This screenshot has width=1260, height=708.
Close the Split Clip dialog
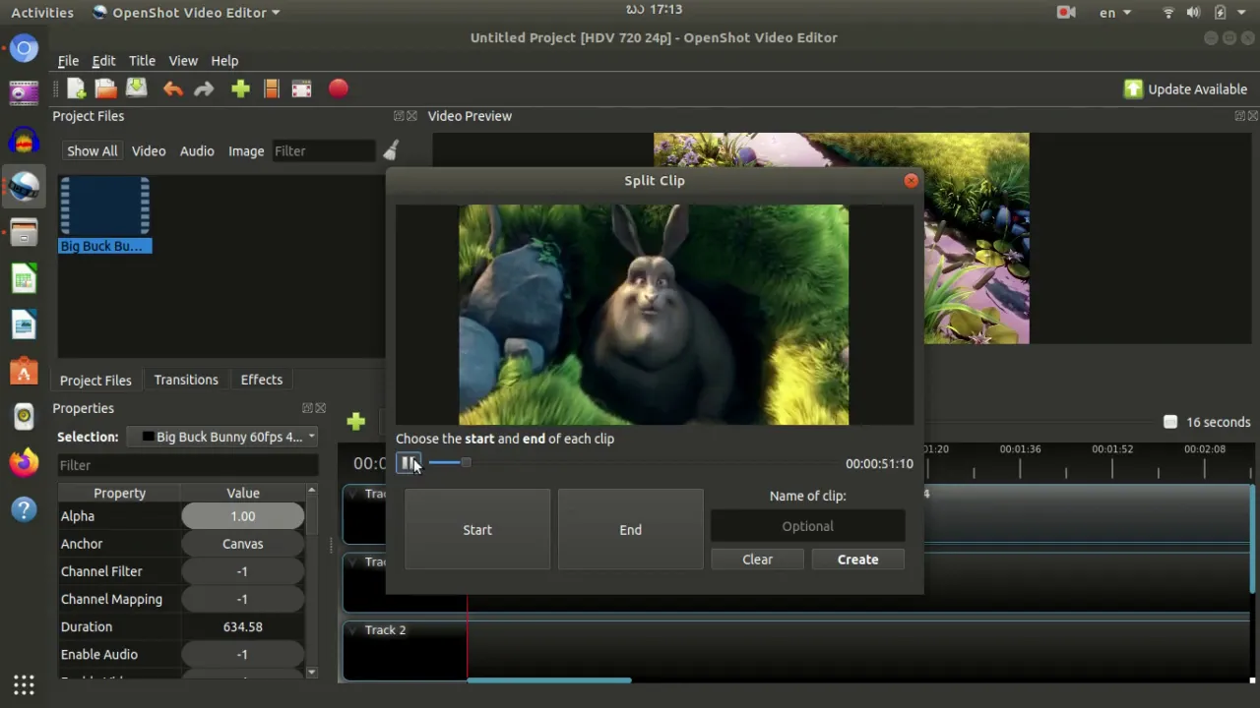(x=911, y=181)
